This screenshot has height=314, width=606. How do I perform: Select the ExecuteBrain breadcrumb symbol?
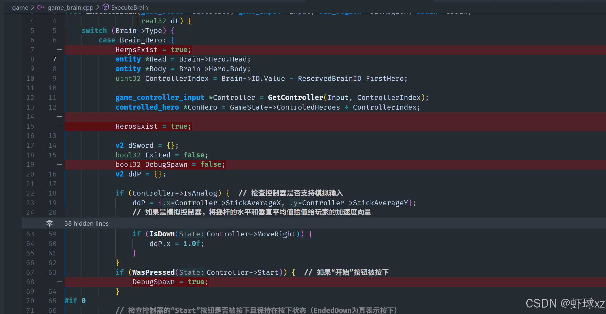click(x=129, y=8)
